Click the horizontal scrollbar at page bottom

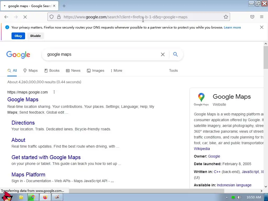click(147, 191)
